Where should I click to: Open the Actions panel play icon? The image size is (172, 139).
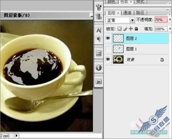point(99,82)
